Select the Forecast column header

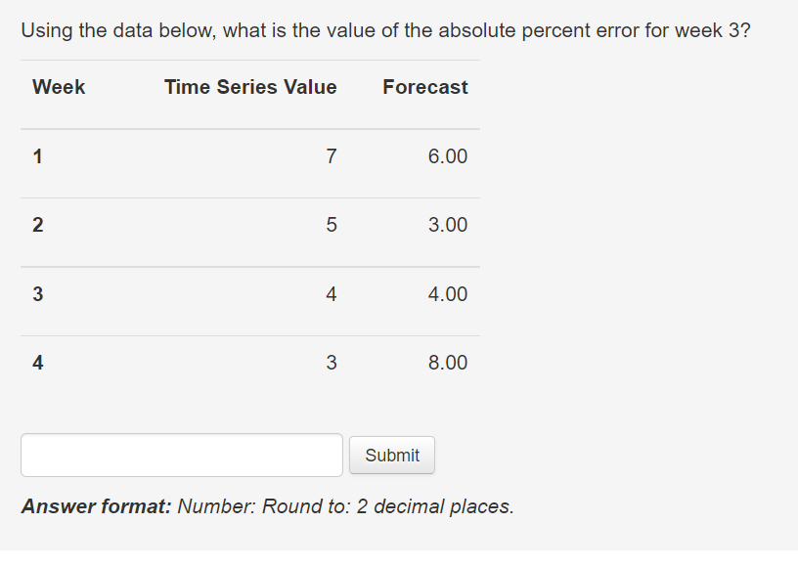(x=424, y=87)
